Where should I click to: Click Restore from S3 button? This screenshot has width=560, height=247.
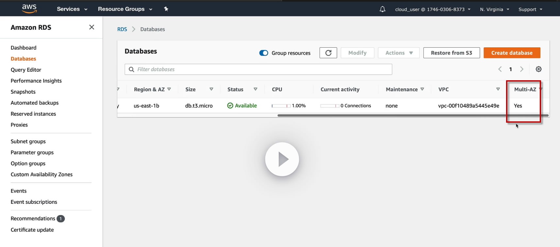[452, 53]
